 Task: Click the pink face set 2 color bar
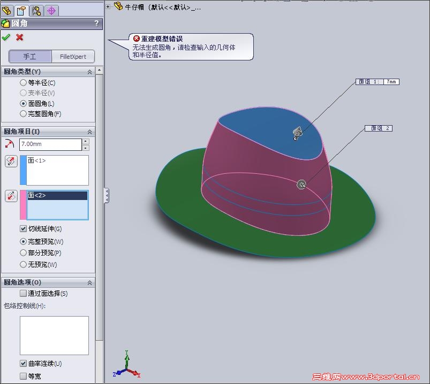point(24,205)
